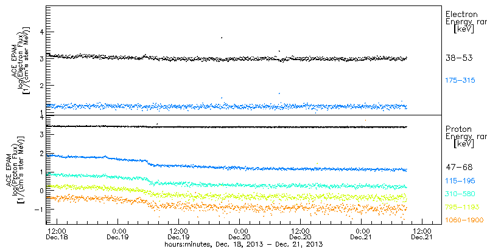Click the 0:00 Dec.21 time axis label
This screenshot has height=249, width=487.
[361, 235]
